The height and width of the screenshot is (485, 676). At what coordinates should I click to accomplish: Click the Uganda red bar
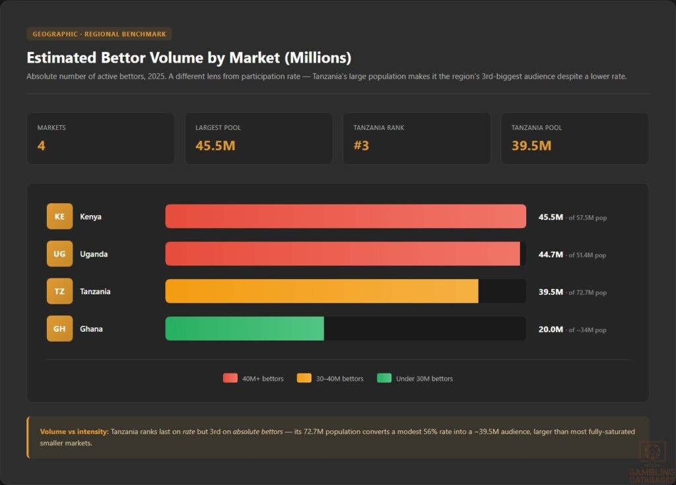(343, 253)
